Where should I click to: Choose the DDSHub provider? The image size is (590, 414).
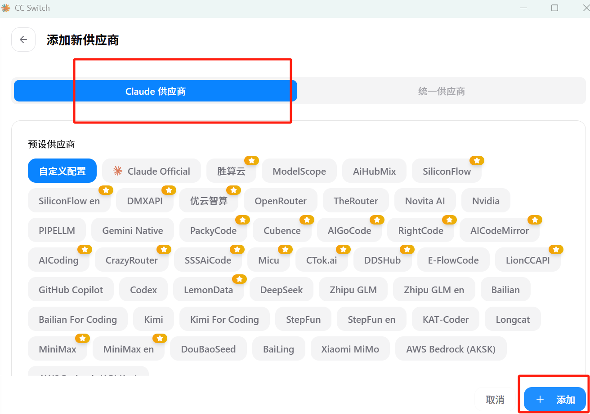click(x=382, y=260)
